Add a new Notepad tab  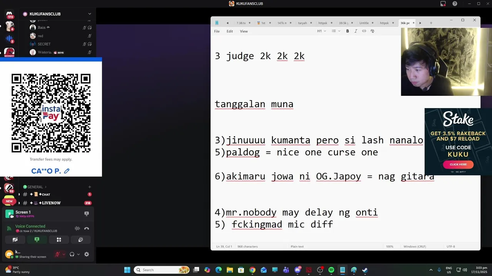click(431, 23)
